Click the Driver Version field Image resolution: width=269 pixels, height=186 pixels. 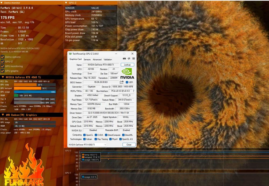[x=108, y=113]
